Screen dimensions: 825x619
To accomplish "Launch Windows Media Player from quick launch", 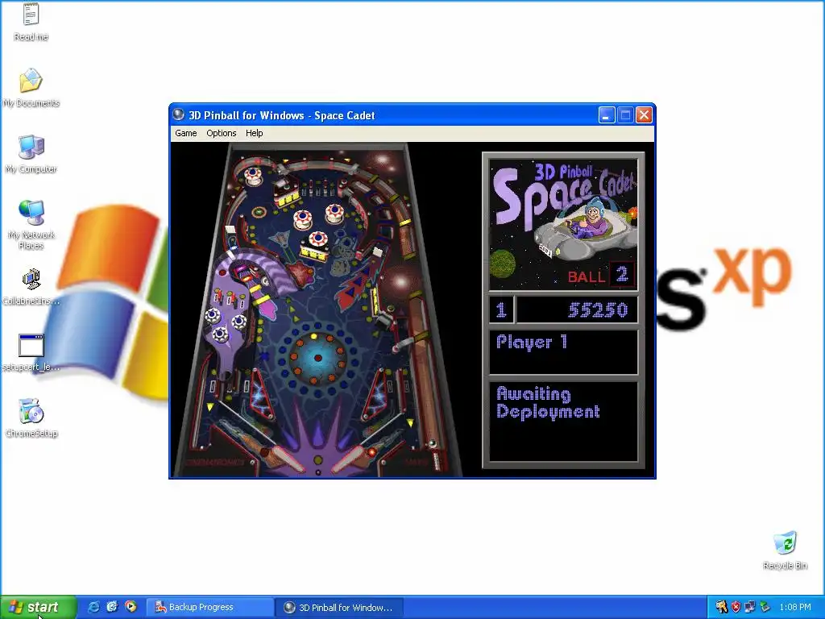I will click(131, 607).
